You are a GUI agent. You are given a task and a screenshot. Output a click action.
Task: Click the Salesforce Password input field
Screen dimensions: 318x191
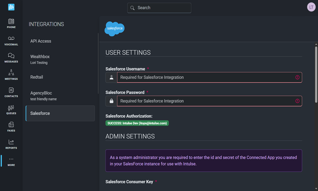[x=206, y=101]
